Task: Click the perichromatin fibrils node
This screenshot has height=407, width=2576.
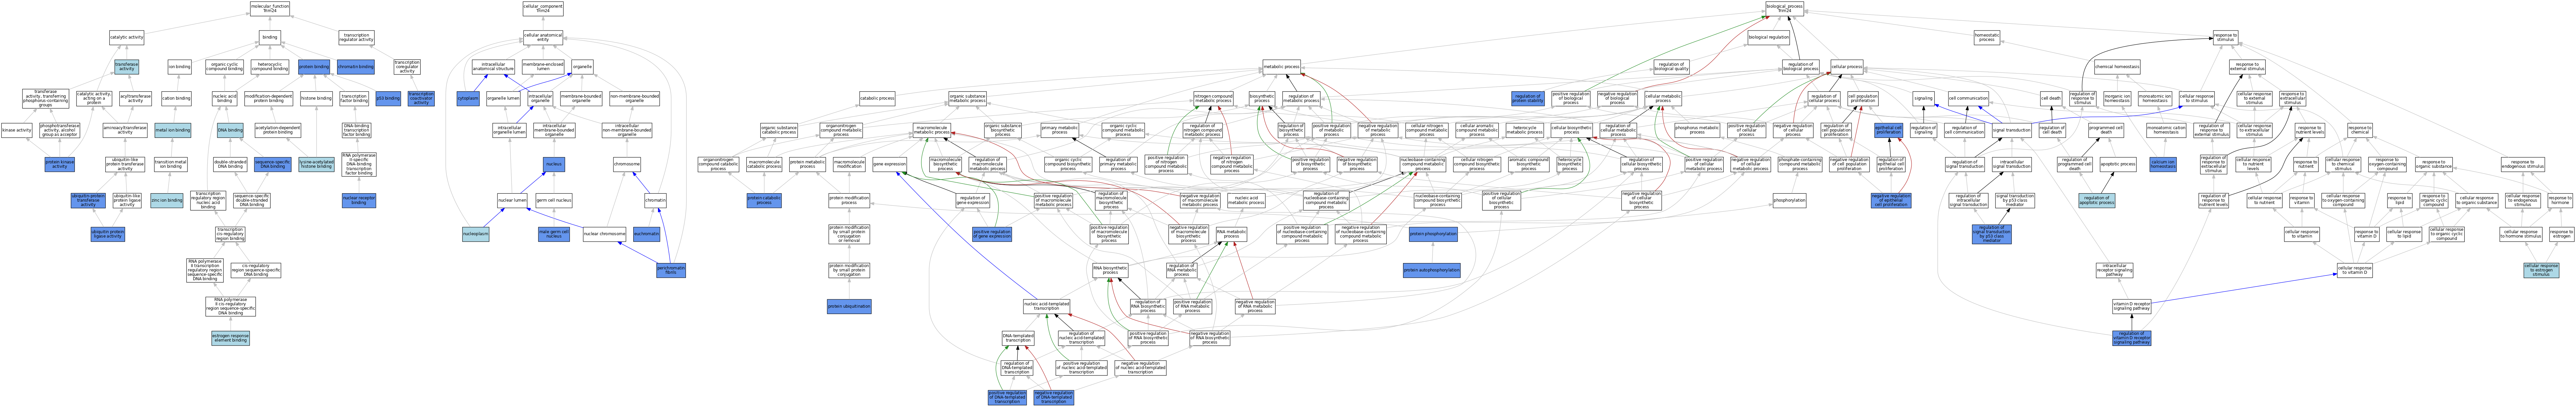Action: 671,270
